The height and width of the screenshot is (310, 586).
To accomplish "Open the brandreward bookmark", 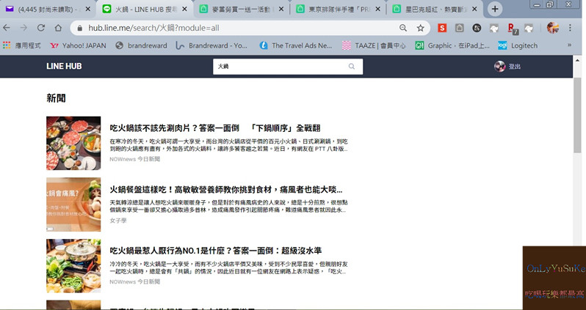I will (141, 45).
